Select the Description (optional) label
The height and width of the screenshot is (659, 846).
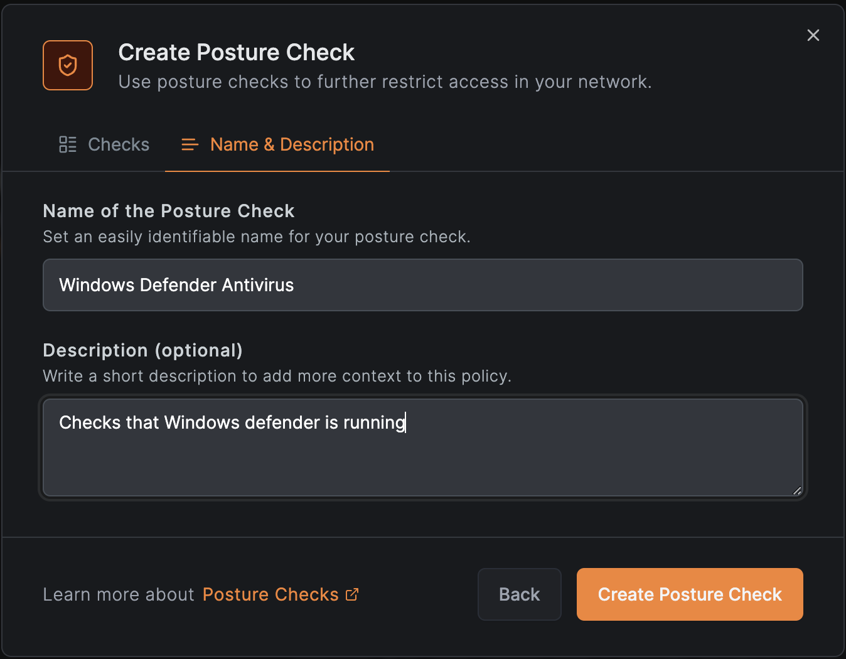point(142,350)
